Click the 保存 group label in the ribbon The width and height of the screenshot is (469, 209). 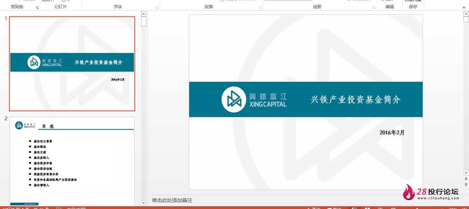[413, 7]
